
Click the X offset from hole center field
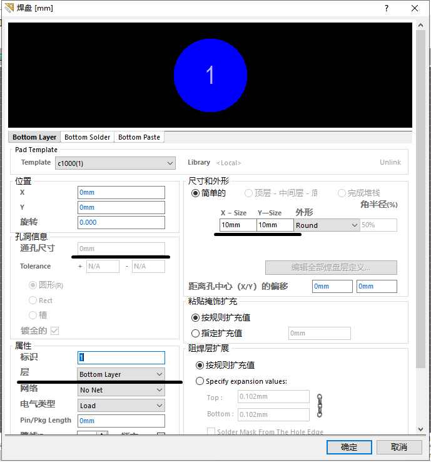click(x=332, y=286)
